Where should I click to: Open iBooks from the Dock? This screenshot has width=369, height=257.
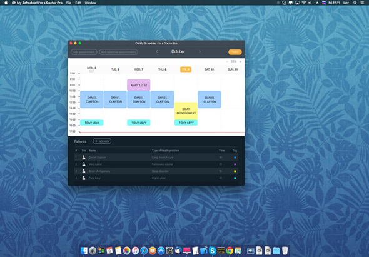point(152,251)
